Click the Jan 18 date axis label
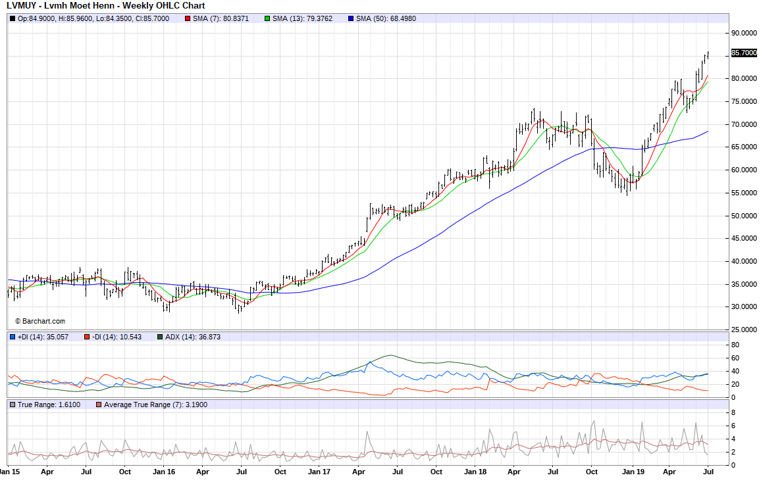The height and width of the screenshot is (492, 761). click(x=475, y=472)
